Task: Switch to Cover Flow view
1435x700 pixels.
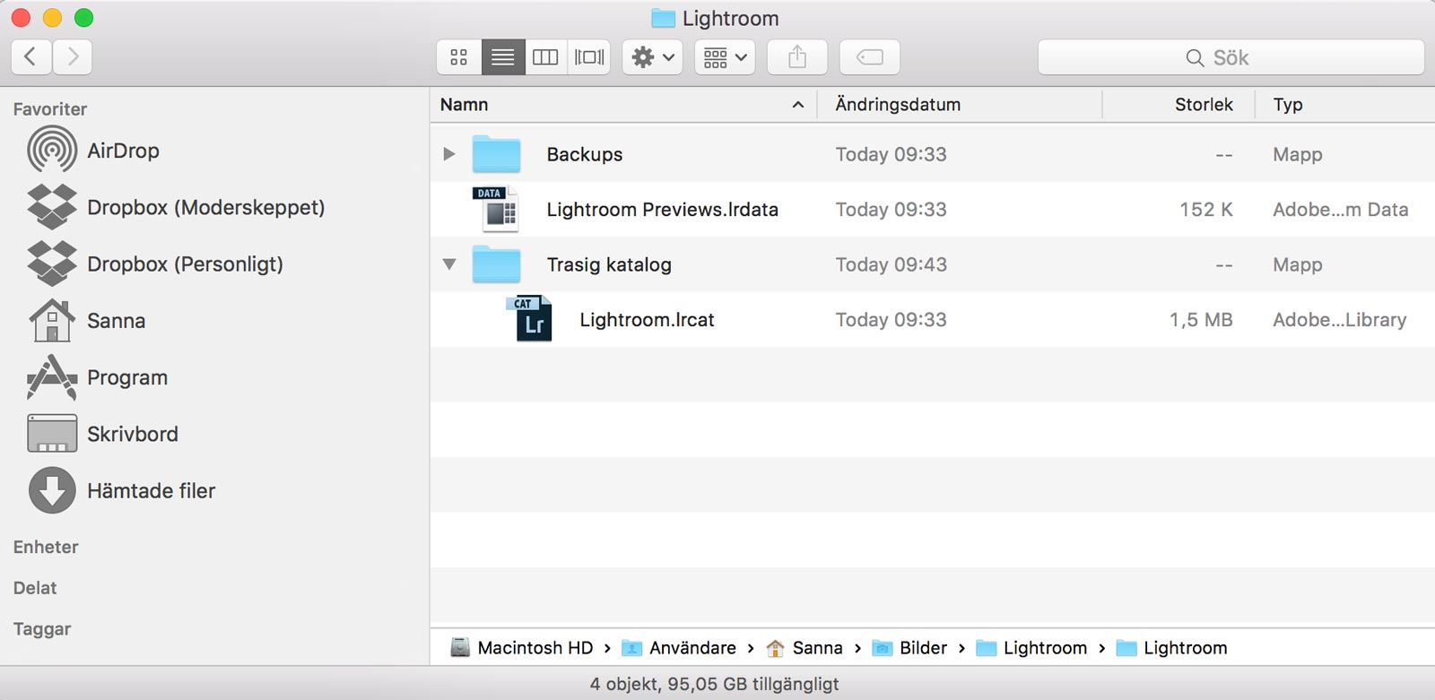Action: 589,57
